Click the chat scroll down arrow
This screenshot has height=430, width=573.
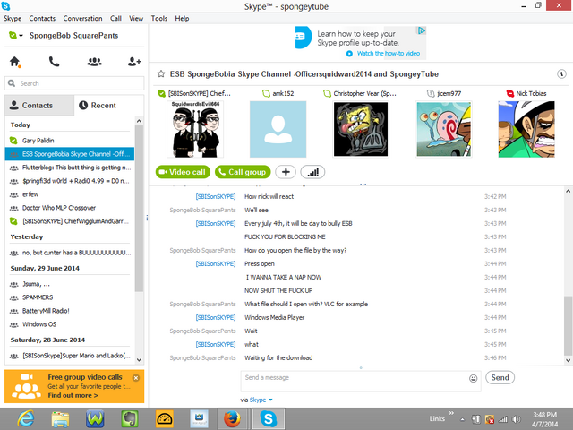569,360
